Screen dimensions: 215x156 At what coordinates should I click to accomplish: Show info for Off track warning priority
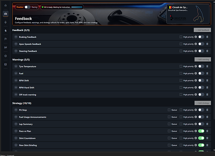(196, 94)
